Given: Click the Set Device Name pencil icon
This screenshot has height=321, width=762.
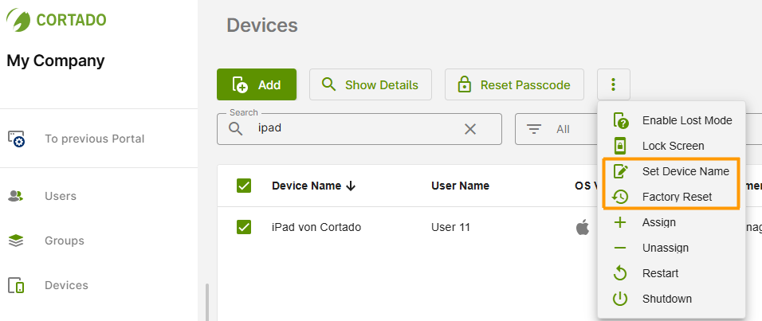Looking at the screenshot, I should [621, 171].
